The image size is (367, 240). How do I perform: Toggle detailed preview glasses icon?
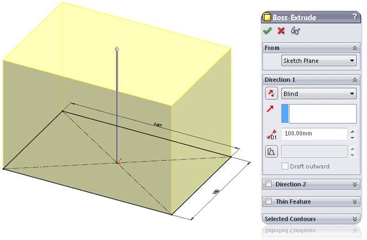click(x=295, y=31)
